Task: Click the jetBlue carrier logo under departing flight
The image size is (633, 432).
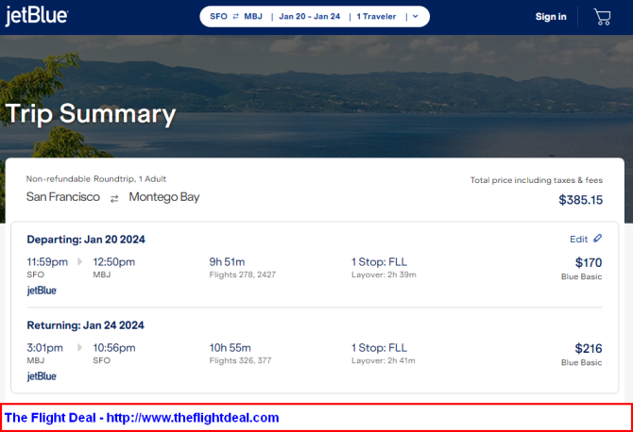Action: pyautogui.click(x=42, y=291)
